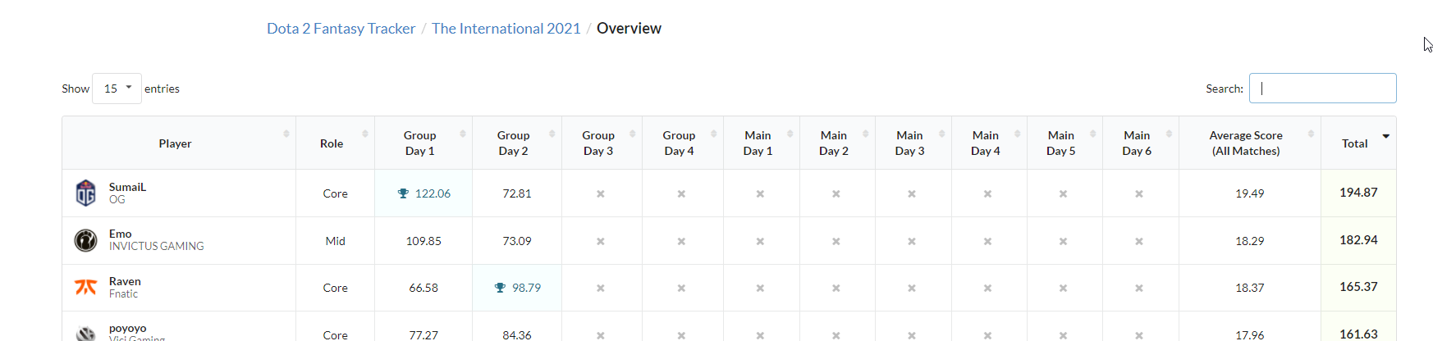Click the Invictus Gaming team logo
1433x341 pixels.
point(85,240)
